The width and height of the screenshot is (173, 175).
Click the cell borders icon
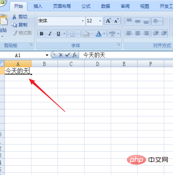tap(72, 34)
